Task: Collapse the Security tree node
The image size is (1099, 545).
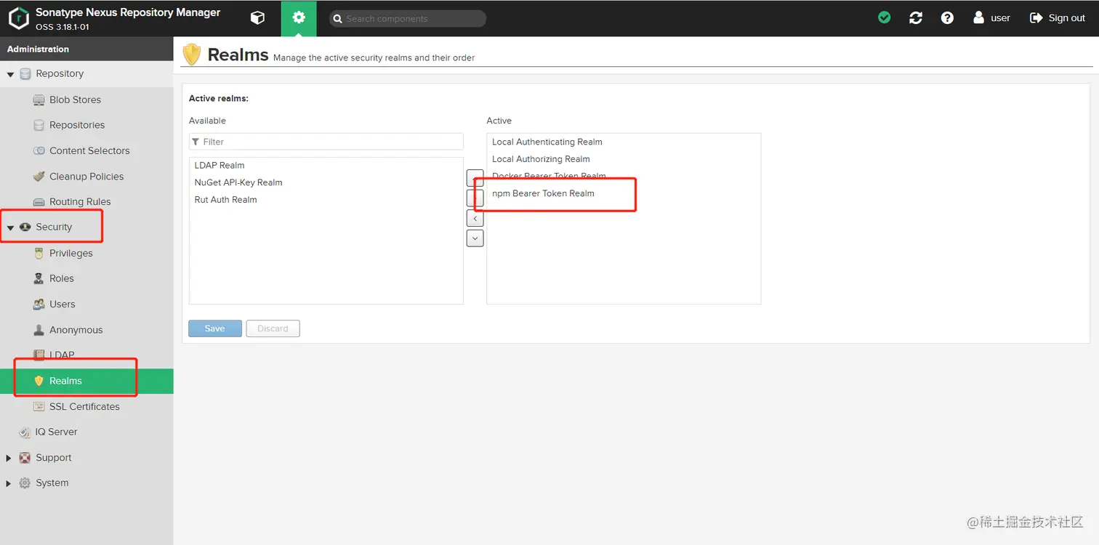Action: click(10, 227)
